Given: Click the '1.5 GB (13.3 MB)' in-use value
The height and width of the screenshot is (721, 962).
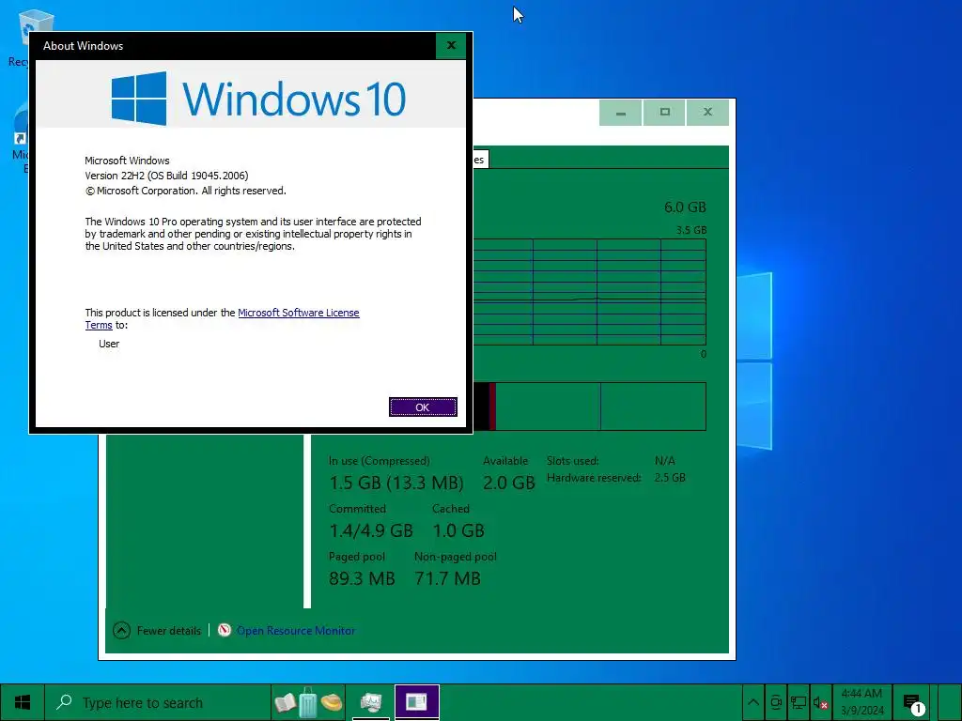Looking at the screenshot, I should tap(396, 483).
